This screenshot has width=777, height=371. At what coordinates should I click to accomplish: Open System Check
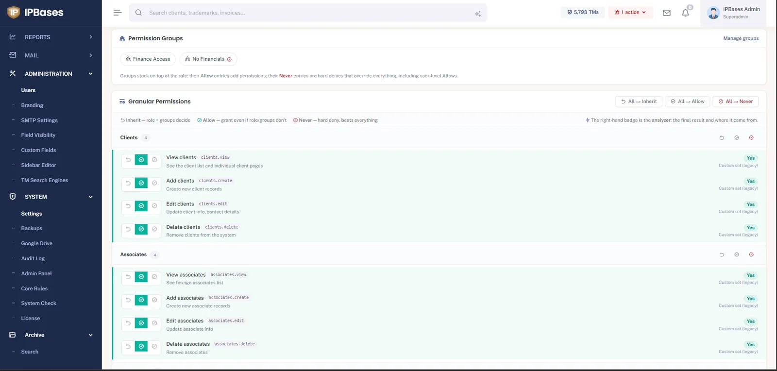(38, 304)
